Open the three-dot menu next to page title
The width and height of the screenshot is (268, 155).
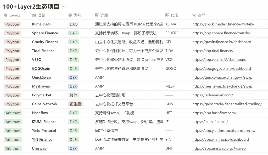click(64, 6)
